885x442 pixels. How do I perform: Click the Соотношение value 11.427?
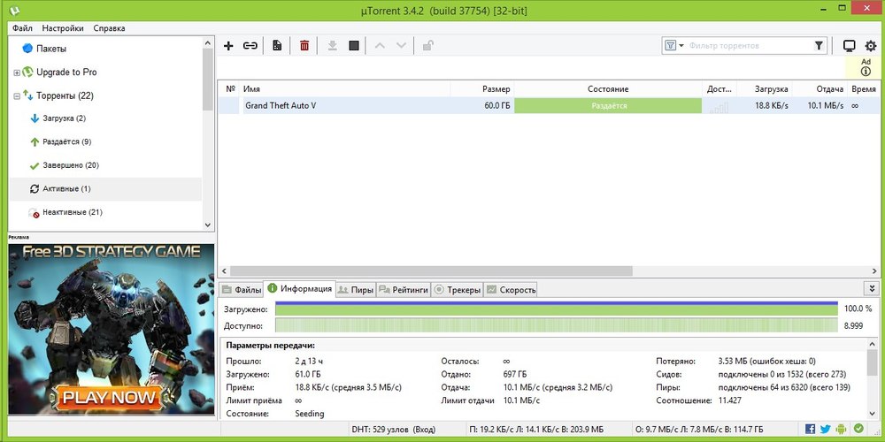730,400
